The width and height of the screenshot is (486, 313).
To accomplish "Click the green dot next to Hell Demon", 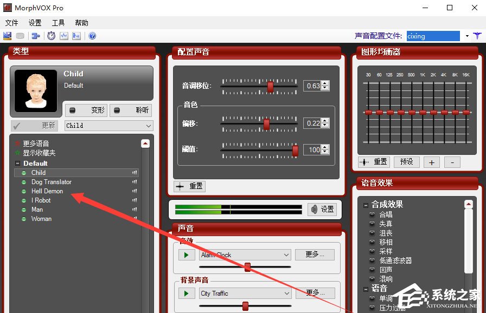I will tap(24, 192).
